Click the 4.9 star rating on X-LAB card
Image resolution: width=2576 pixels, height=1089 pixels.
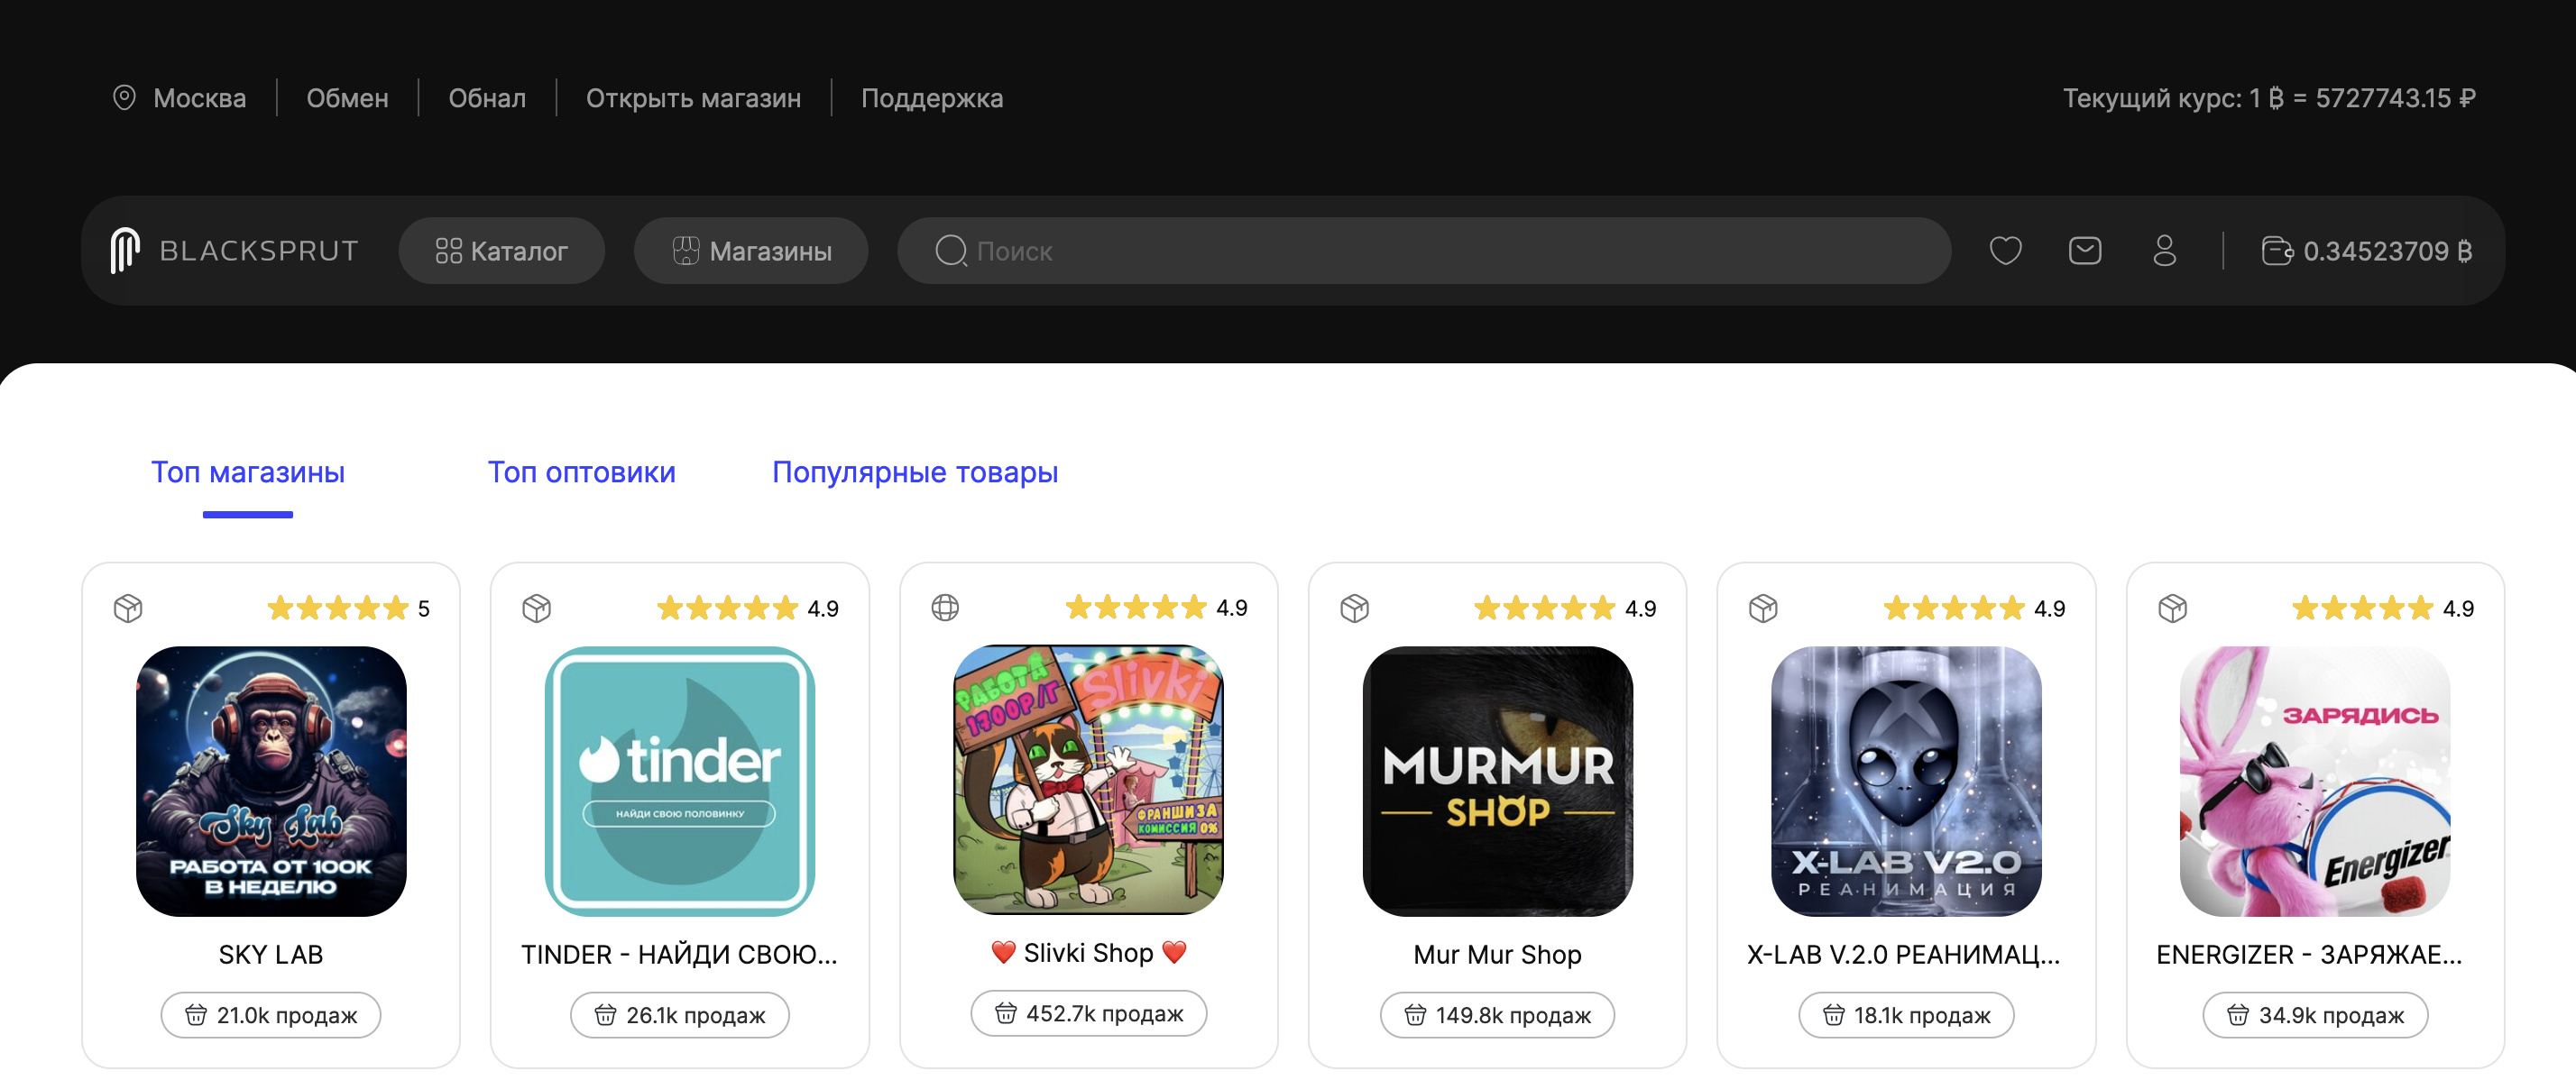coord(1975,608)
